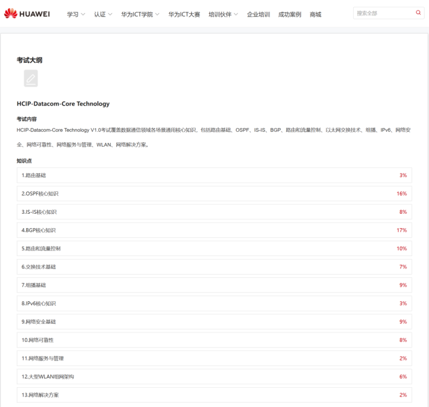429x407 pixels.
Task: Open the 华为ICT大赛 menu item
Action: tap(184, 14)
